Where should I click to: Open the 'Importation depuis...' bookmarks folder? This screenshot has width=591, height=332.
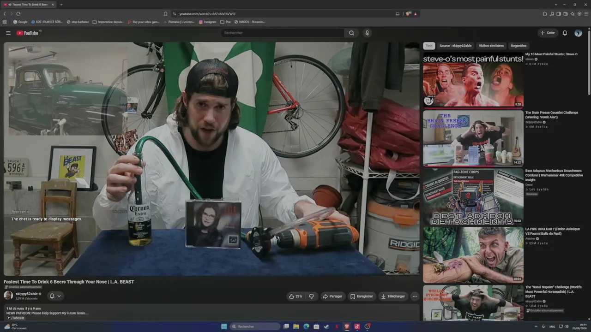108,22
